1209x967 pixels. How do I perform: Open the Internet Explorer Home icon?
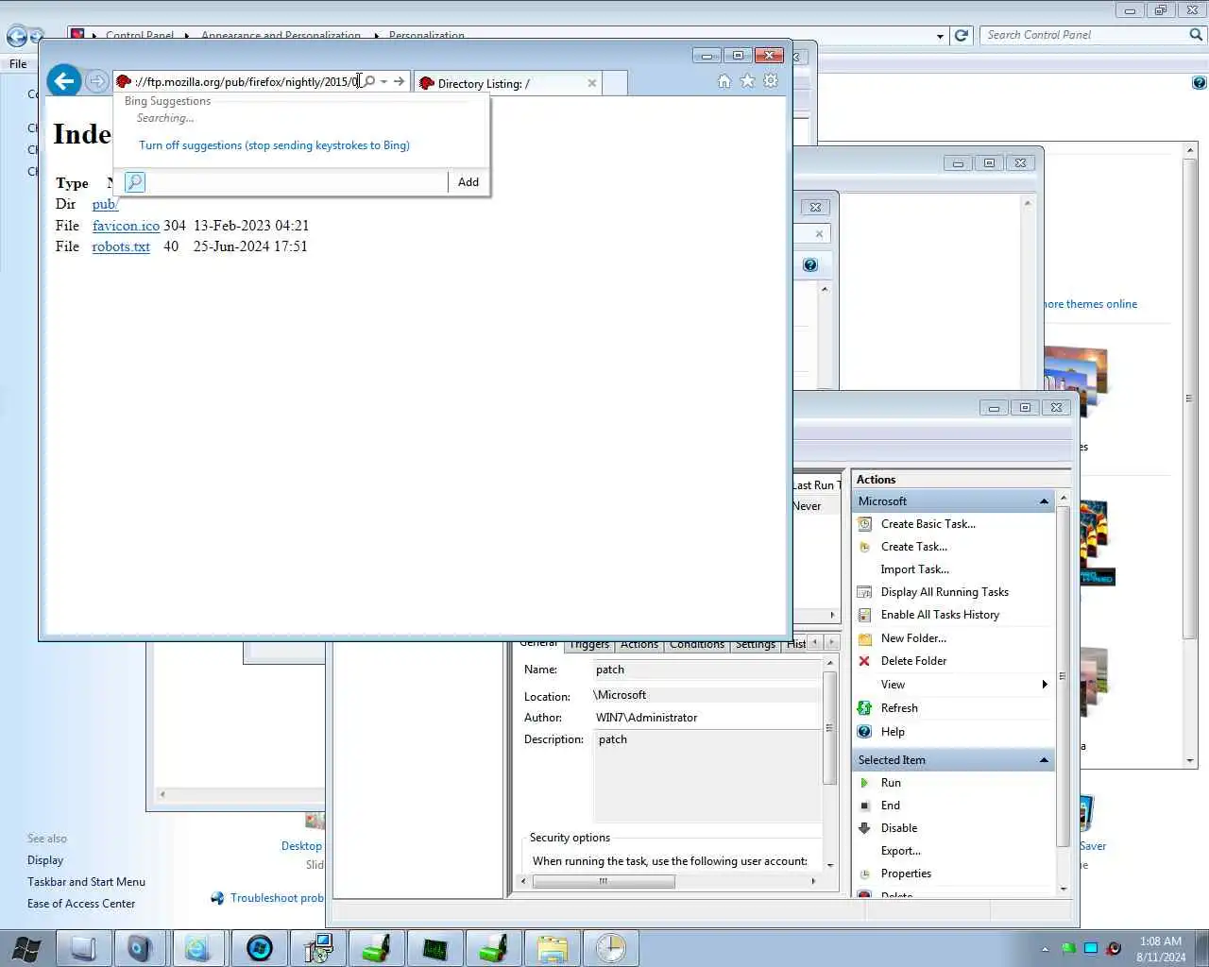724,81
